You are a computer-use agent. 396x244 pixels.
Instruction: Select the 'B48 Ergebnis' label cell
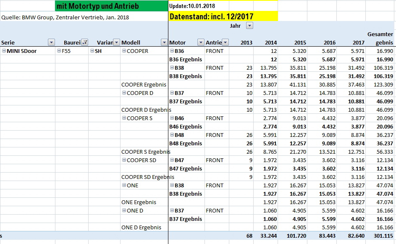(186, 144)
